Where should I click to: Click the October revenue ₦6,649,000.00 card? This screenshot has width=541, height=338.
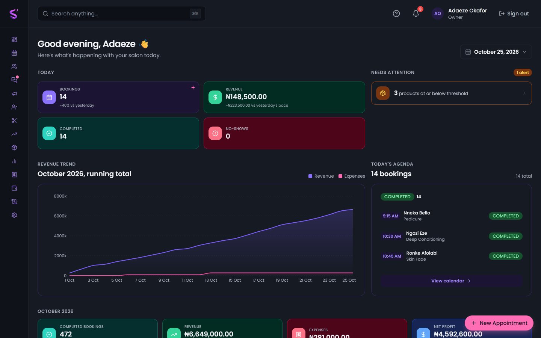[222, 329]
